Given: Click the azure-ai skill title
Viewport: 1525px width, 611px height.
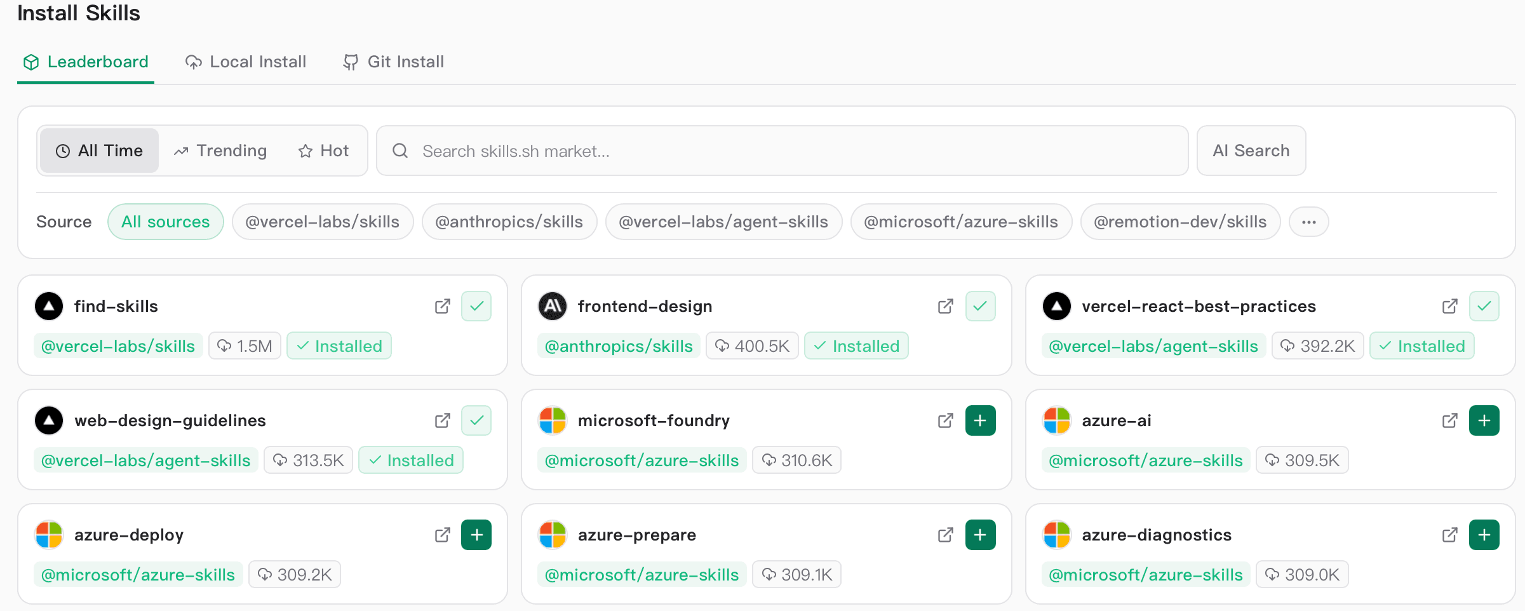Looking at the screenshot, I should 1116,420.
